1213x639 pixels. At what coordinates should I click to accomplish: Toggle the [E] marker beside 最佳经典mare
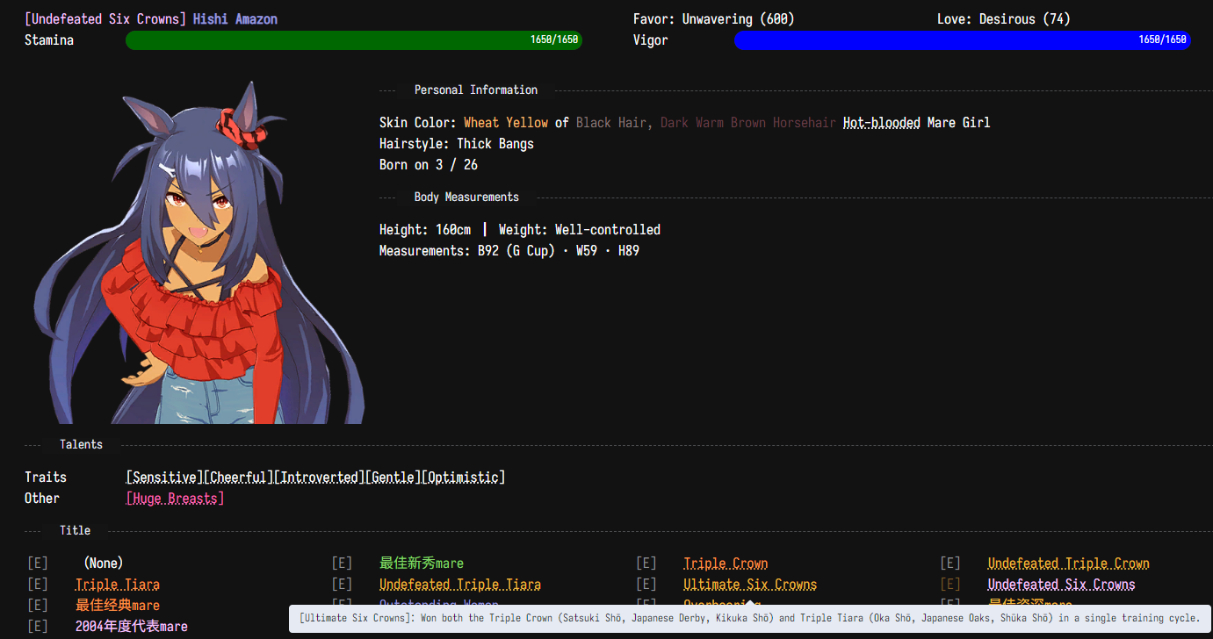pos(37,606)
